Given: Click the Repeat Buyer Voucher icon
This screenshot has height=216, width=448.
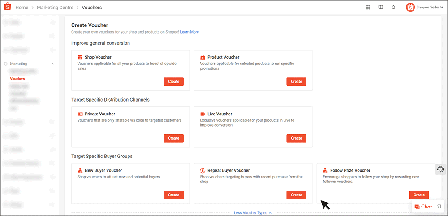Looking at the screenshot, I should [202, 171].
